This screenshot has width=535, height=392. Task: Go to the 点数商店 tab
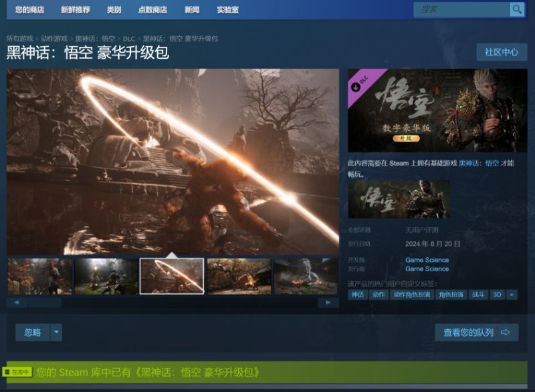coord(152,10)
